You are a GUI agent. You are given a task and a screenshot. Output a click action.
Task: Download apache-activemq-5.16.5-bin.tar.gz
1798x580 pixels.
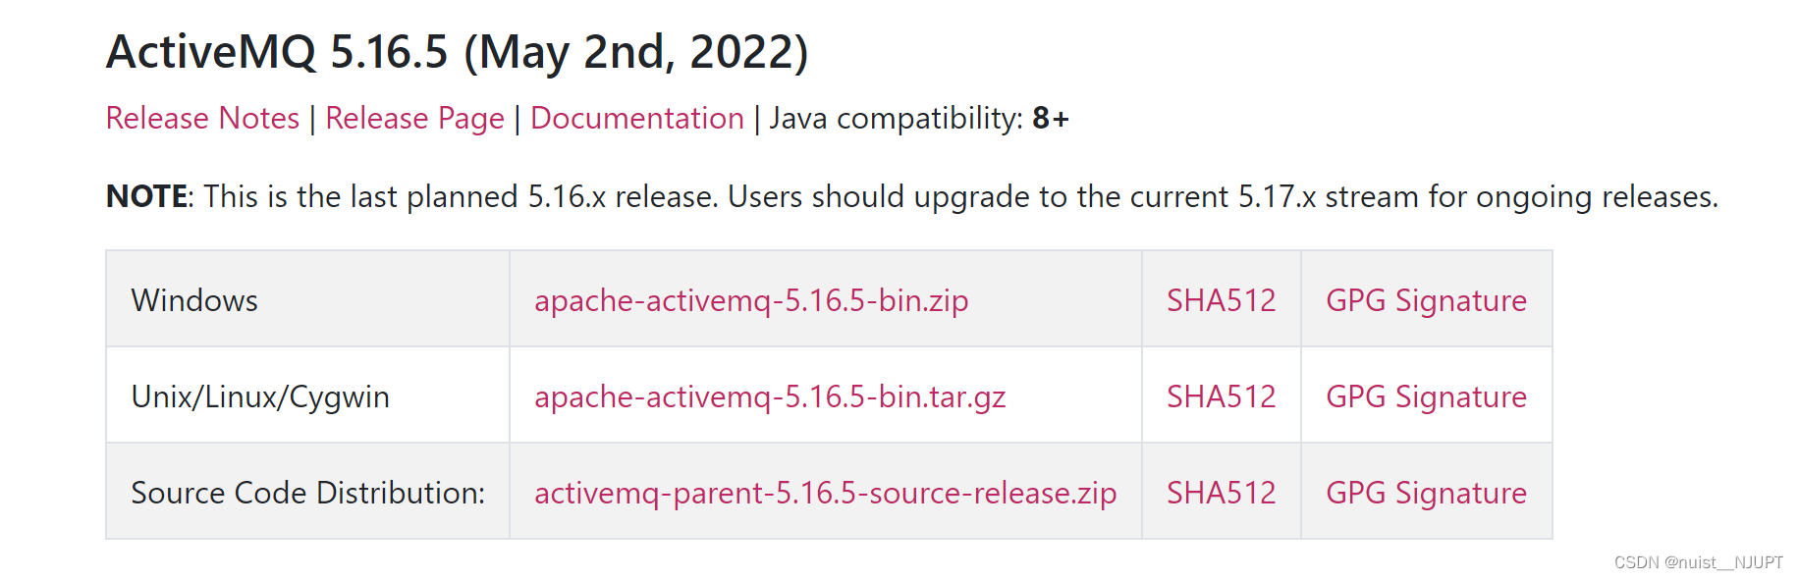770,396
